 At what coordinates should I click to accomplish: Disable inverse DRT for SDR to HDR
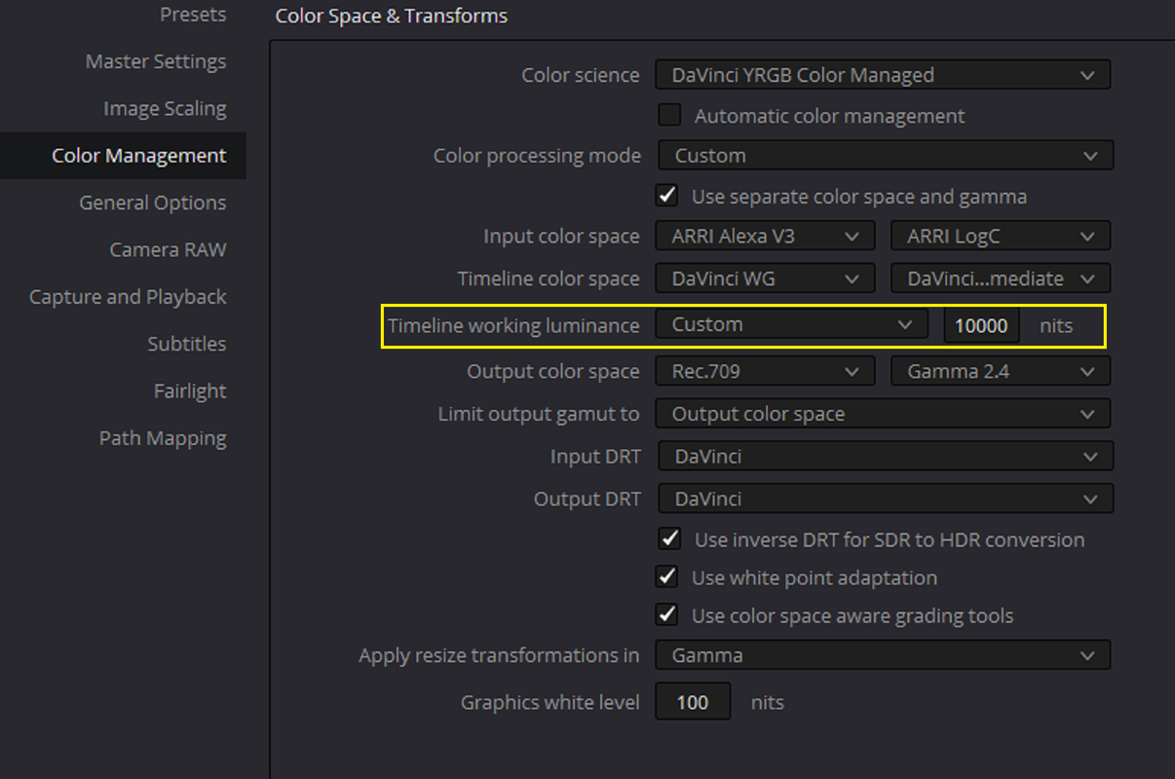pyautogui.click(x=669, y=538)
